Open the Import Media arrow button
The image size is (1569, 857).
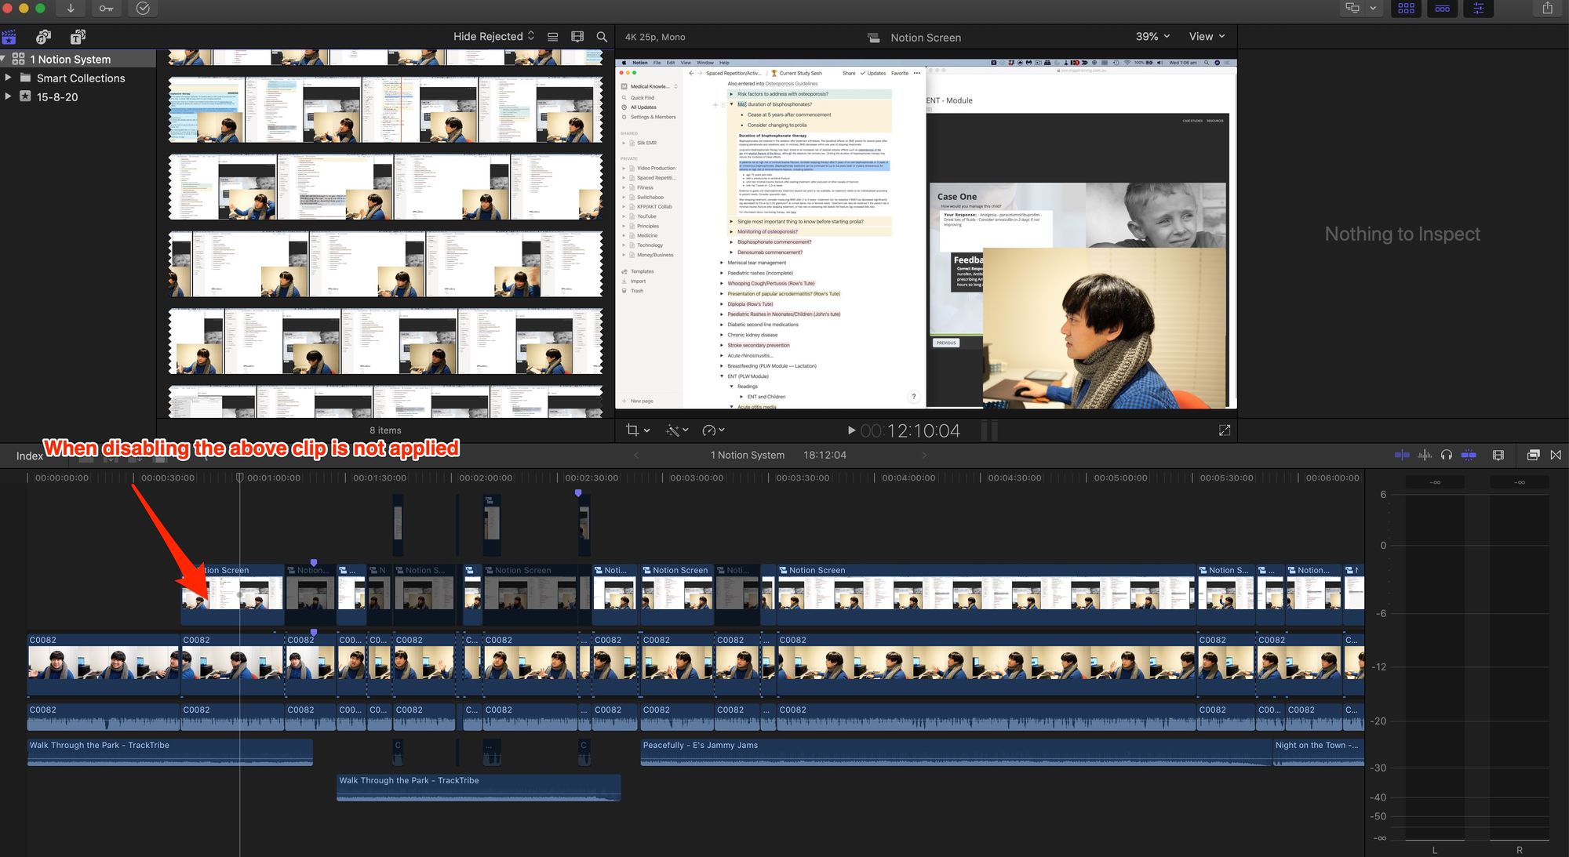coord(71,9)
